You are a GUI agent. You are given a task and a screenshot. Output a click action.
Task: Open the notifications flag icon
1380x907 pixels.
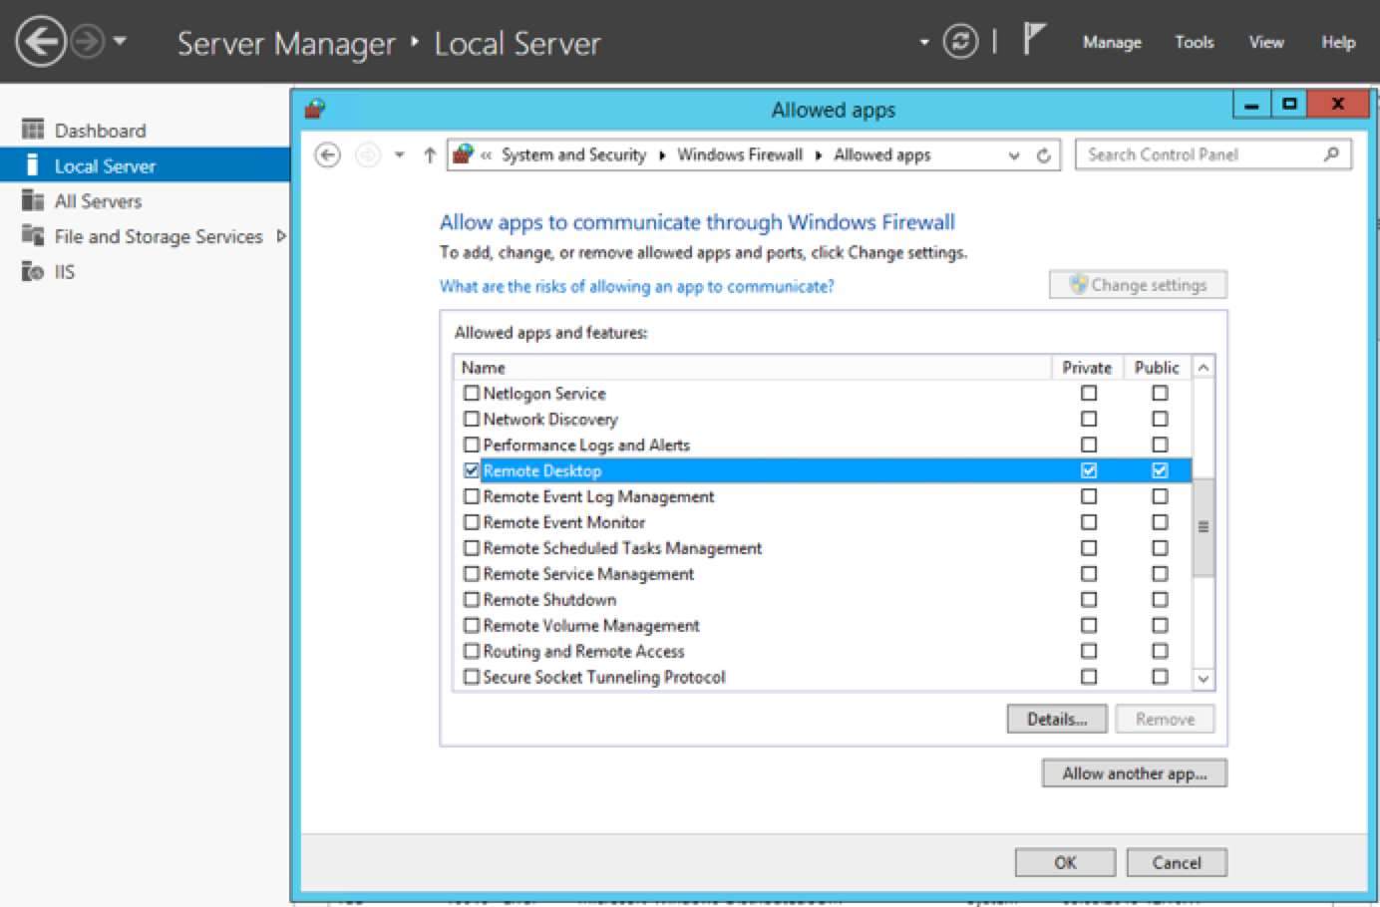[x=1034, y=40]
